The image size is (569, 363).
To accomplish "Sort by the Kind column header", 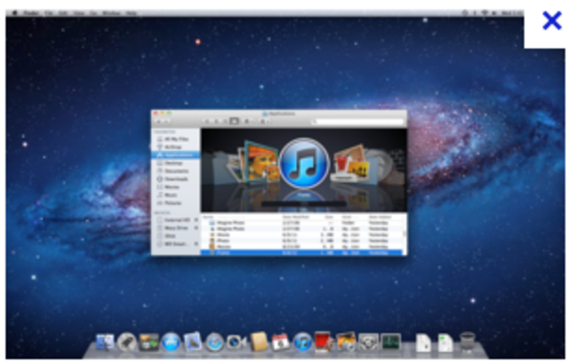I will [x=346, y=217].
